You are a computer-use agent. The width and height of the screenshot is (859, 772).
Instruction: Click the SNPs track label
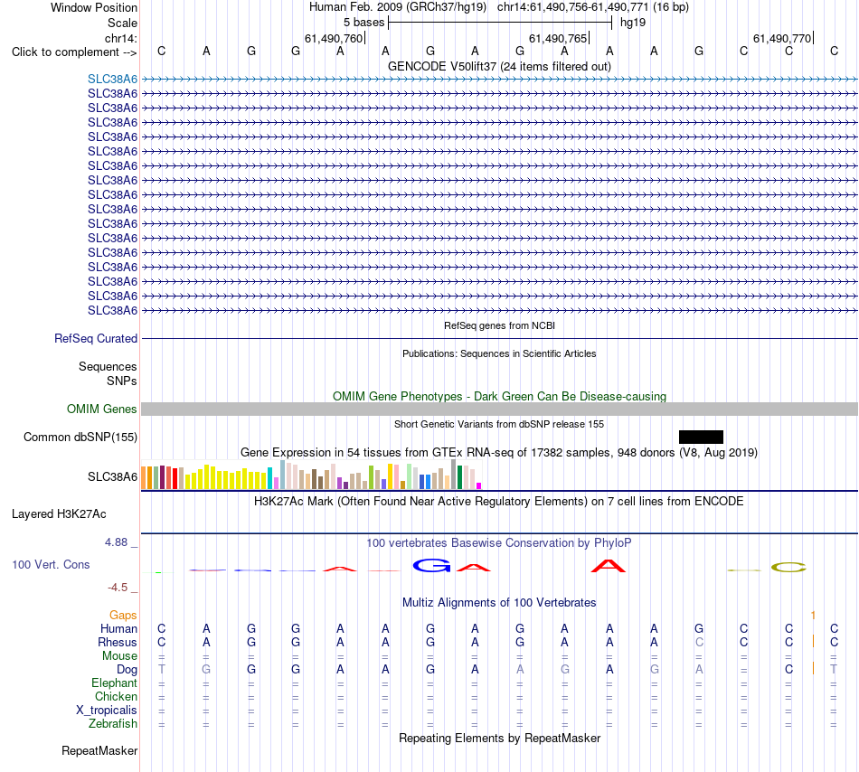coord(122,381)
